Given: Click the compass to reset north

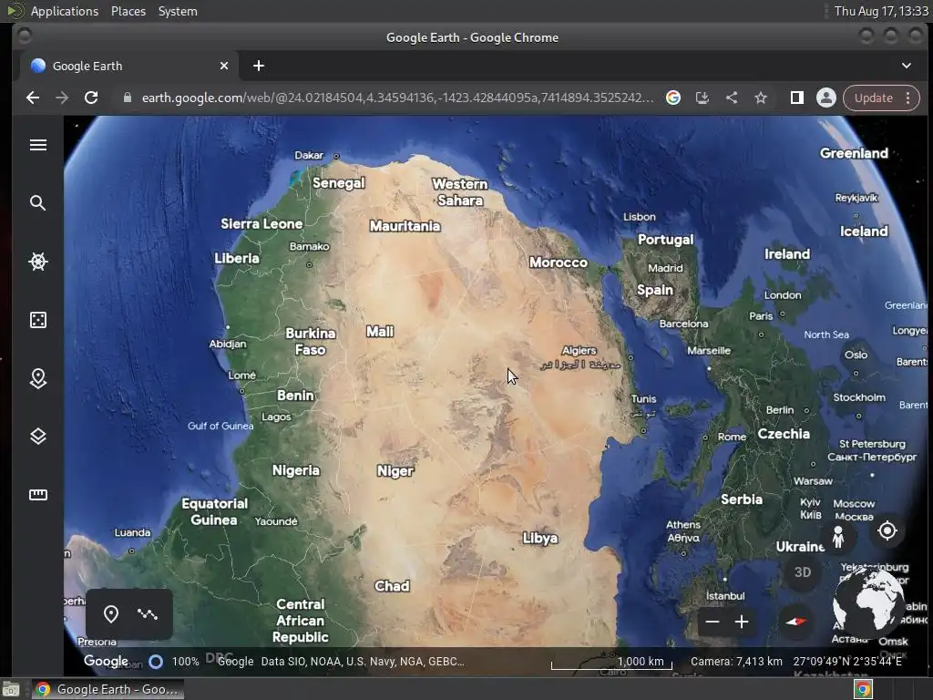Looking at the screenshot, I should click(796, 622).
